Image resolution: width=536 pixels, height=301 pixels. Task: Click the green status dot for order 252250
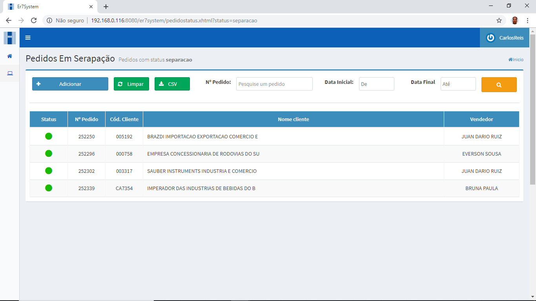click(x=49, y=136)
